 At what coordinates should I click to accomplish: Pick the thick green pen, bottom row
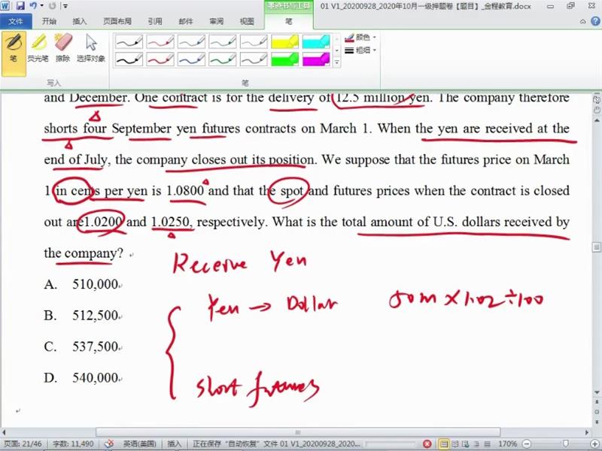click(223, 59)
